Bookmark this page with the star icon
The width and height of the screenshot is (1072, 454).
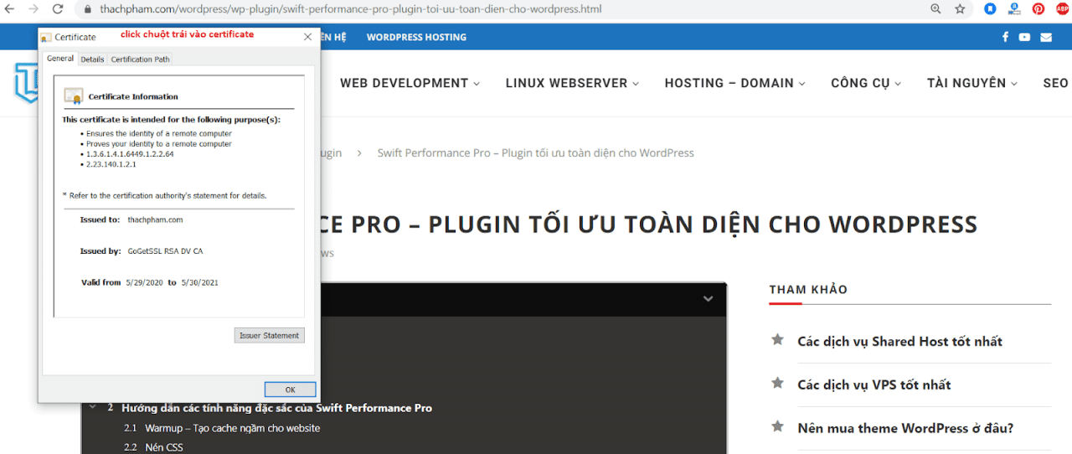coord(960,9)
